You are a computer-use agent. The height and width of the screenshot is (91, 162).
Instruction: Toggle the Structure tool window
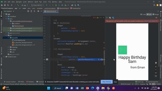1,51
